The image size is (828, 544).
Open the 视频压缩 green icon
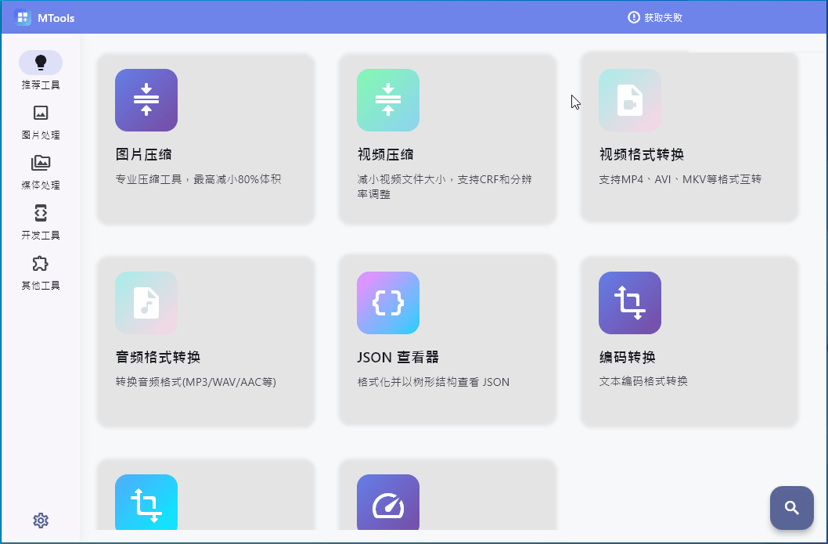[388, 100]
